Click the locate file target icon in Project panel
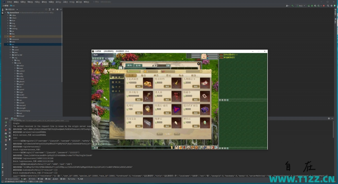This screenshot has width=338, height=184. coord(46,10)
